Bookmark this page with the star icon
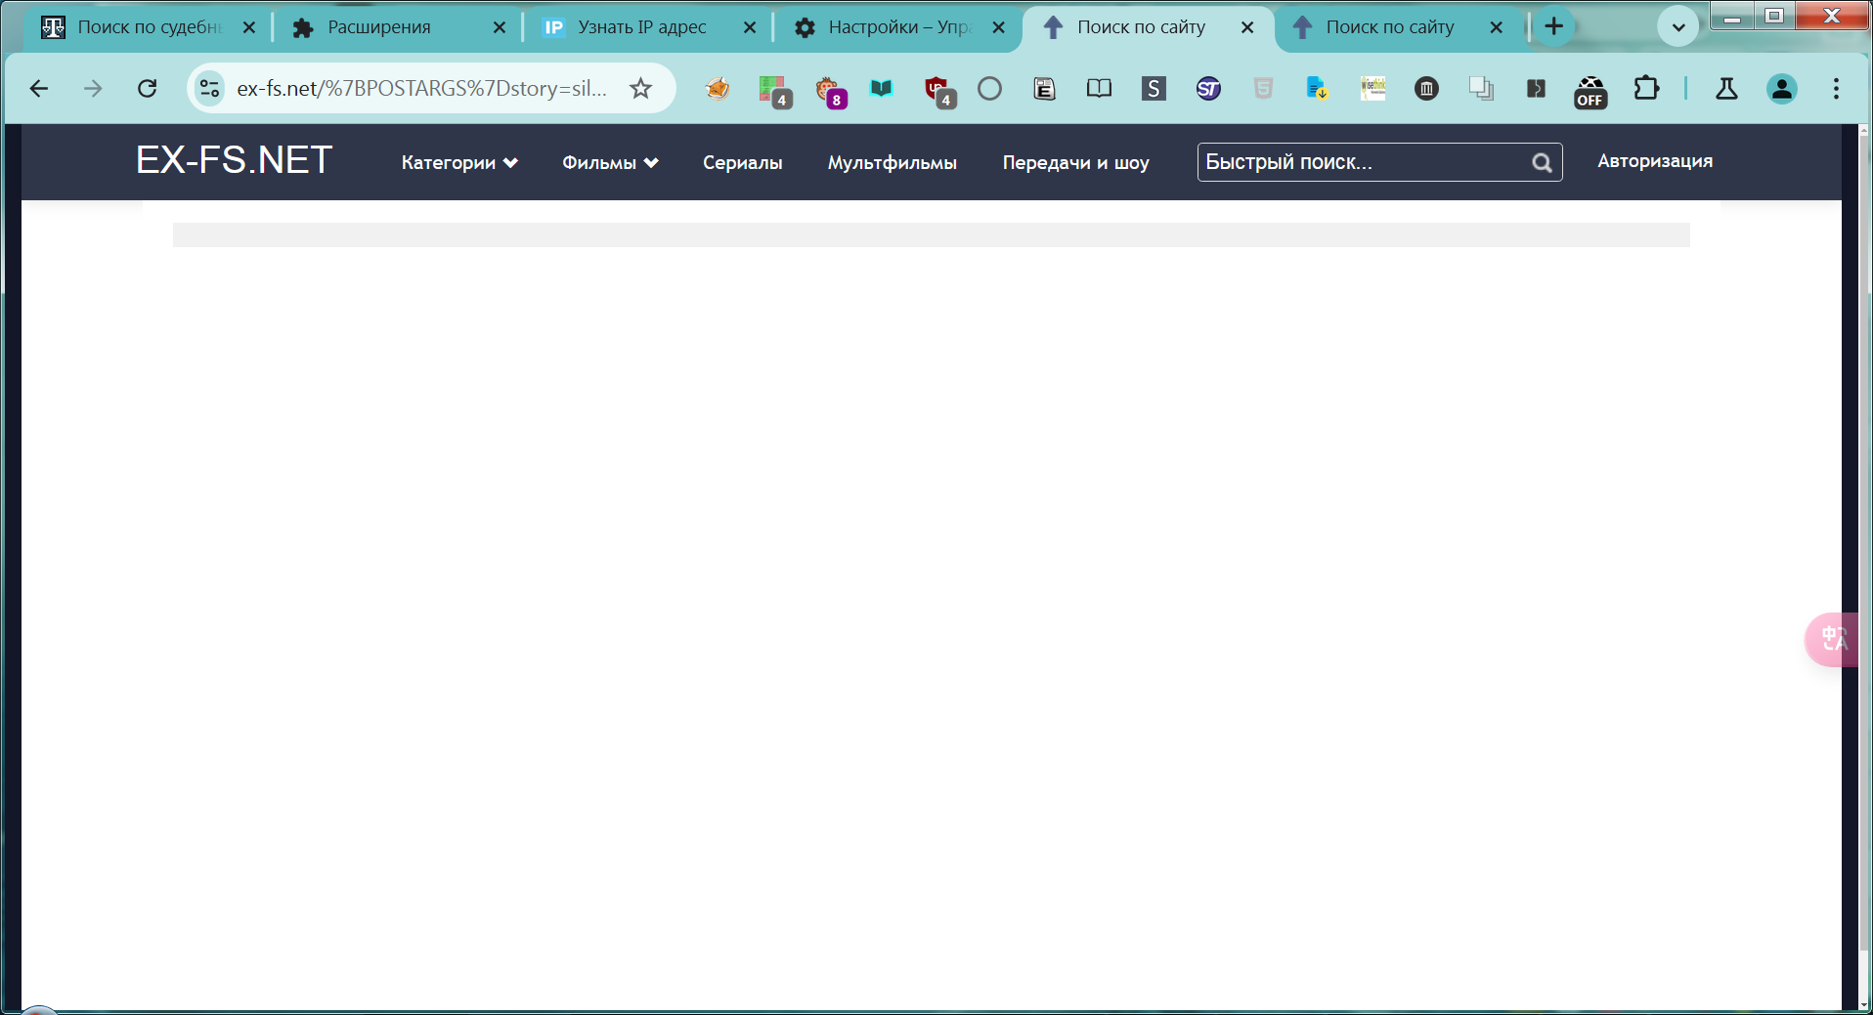The height and width of the screenshot is (1015, 1873). (x=640, y=89)
